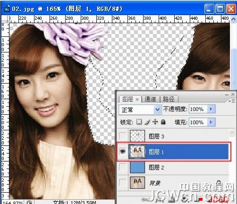Select layer named 图层 1
Screen dimensions: 237x204
[156, 152]
